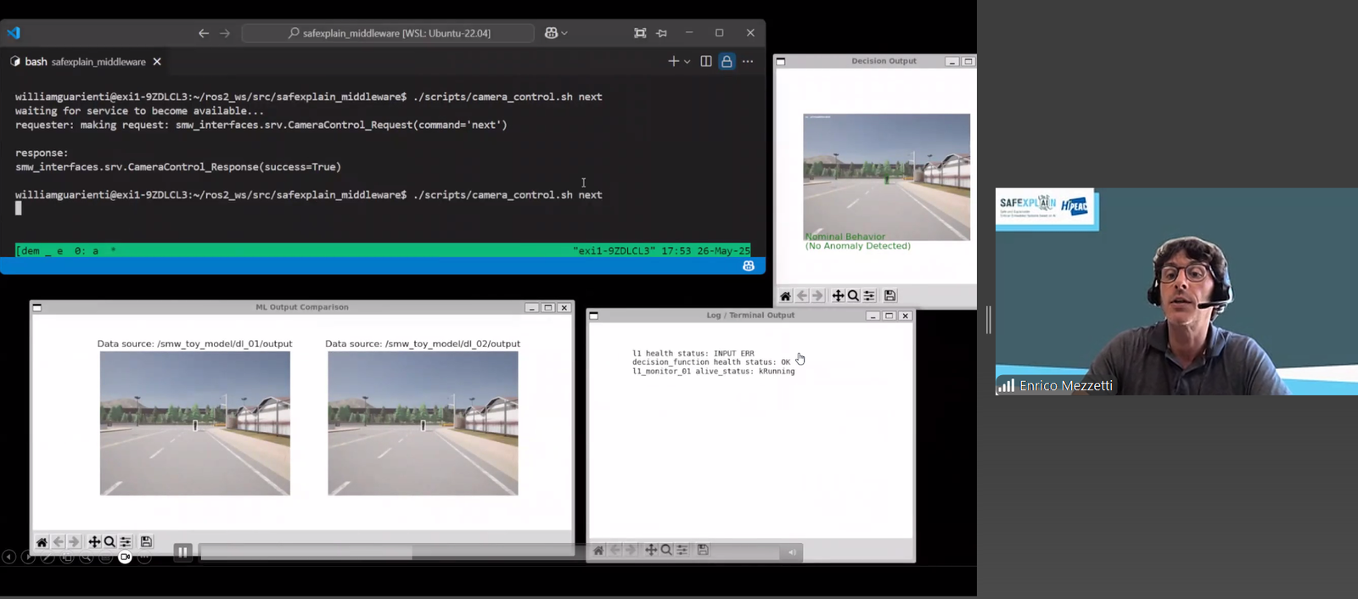Viewport: 1358px width, 599px height.
Task: Click the volume speaker icon on player bar
Action: point(791,552)
